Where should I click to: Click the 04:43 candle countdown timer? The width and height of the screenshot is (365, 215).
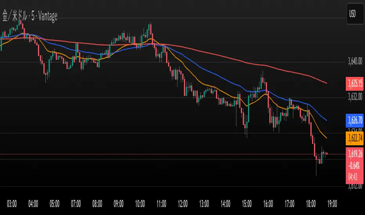353,177
